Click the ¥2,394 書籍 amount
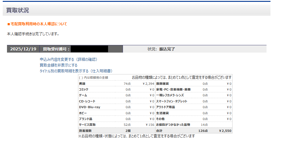 (148, 84)
